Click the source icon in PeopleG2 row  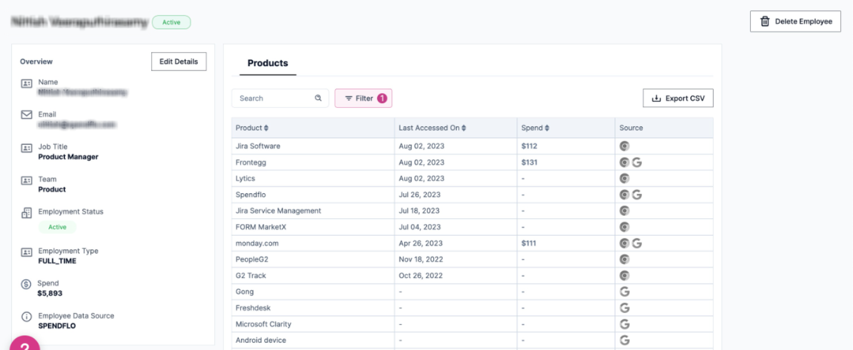[624, 259]
